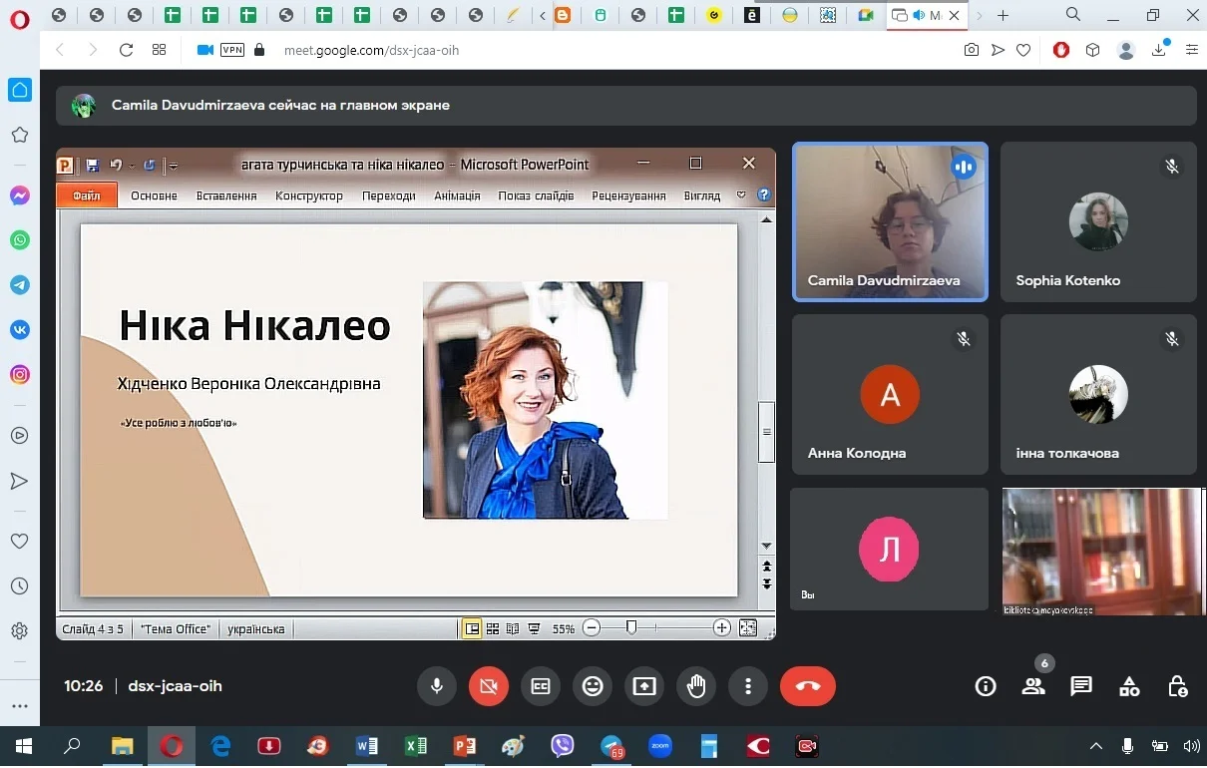Click the PowerPoint zoom out minus button
The image size is (1207, 768).
point(592,628)
